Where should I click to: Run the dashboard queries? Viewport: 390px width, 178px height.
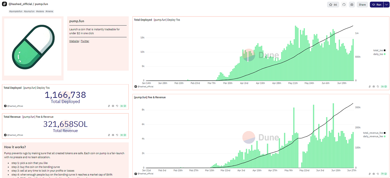click(x=377, y=5)
